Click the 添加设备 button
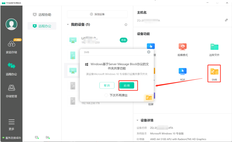Viewport: 232px width, 142px height. coord(97,14)
